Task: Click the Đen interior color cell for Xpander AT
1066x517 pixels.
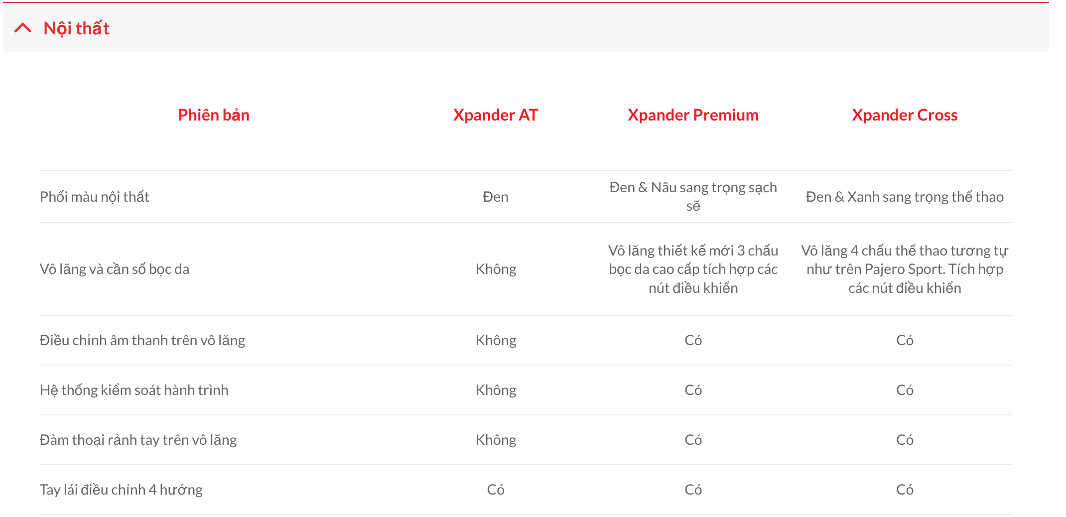Action: point(496,197)
